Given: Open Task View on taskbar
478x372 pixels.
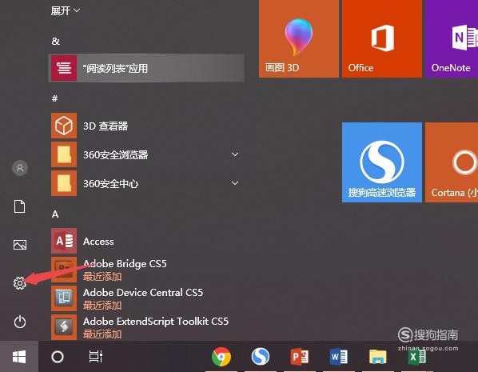Looking at the screenshot, I should (x=95, y=357).
